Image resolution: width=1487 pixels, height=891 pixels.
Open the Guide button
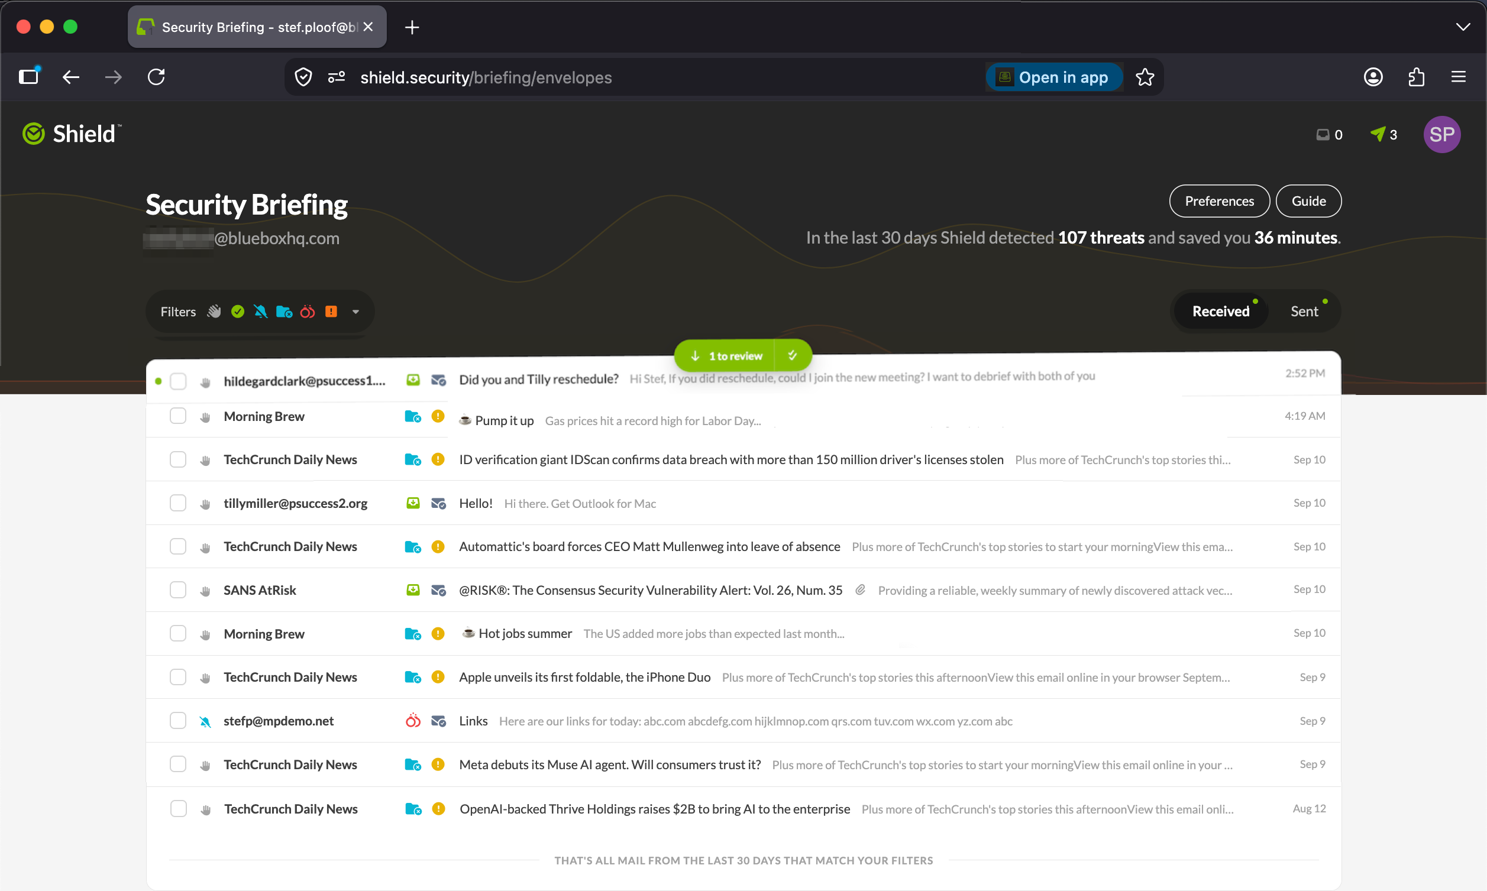click(x=1308, y=201)
